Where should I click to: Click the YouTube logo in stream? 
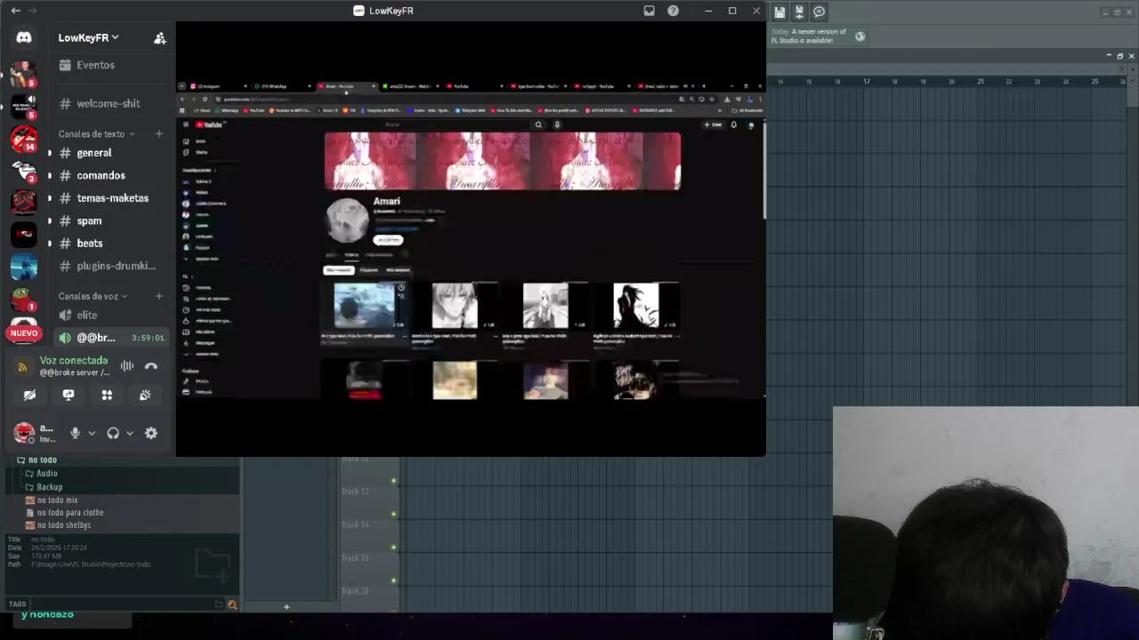point(211,124)
